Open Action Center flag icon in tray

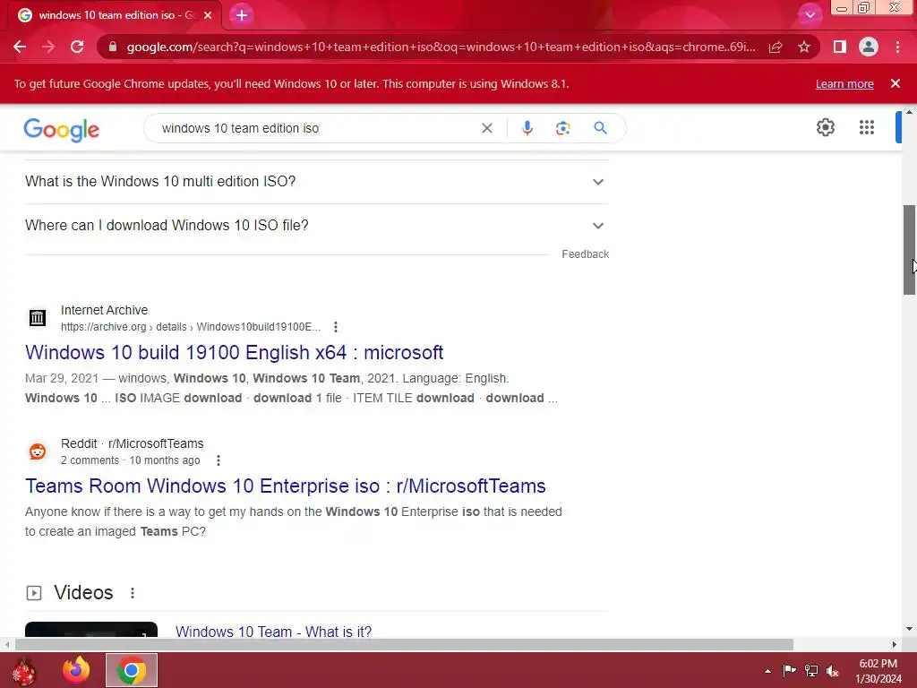(789, 670)
